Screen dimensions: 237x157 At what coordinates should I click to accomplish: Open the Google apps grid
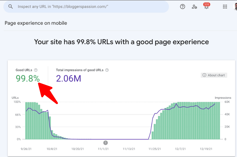tap(225, 7)
